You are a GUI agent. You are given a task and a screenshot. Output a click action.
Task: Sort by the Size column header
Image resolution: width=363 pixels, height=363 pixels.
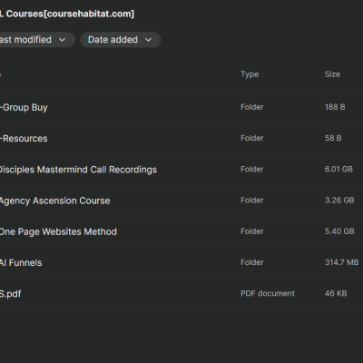point(332,74)
